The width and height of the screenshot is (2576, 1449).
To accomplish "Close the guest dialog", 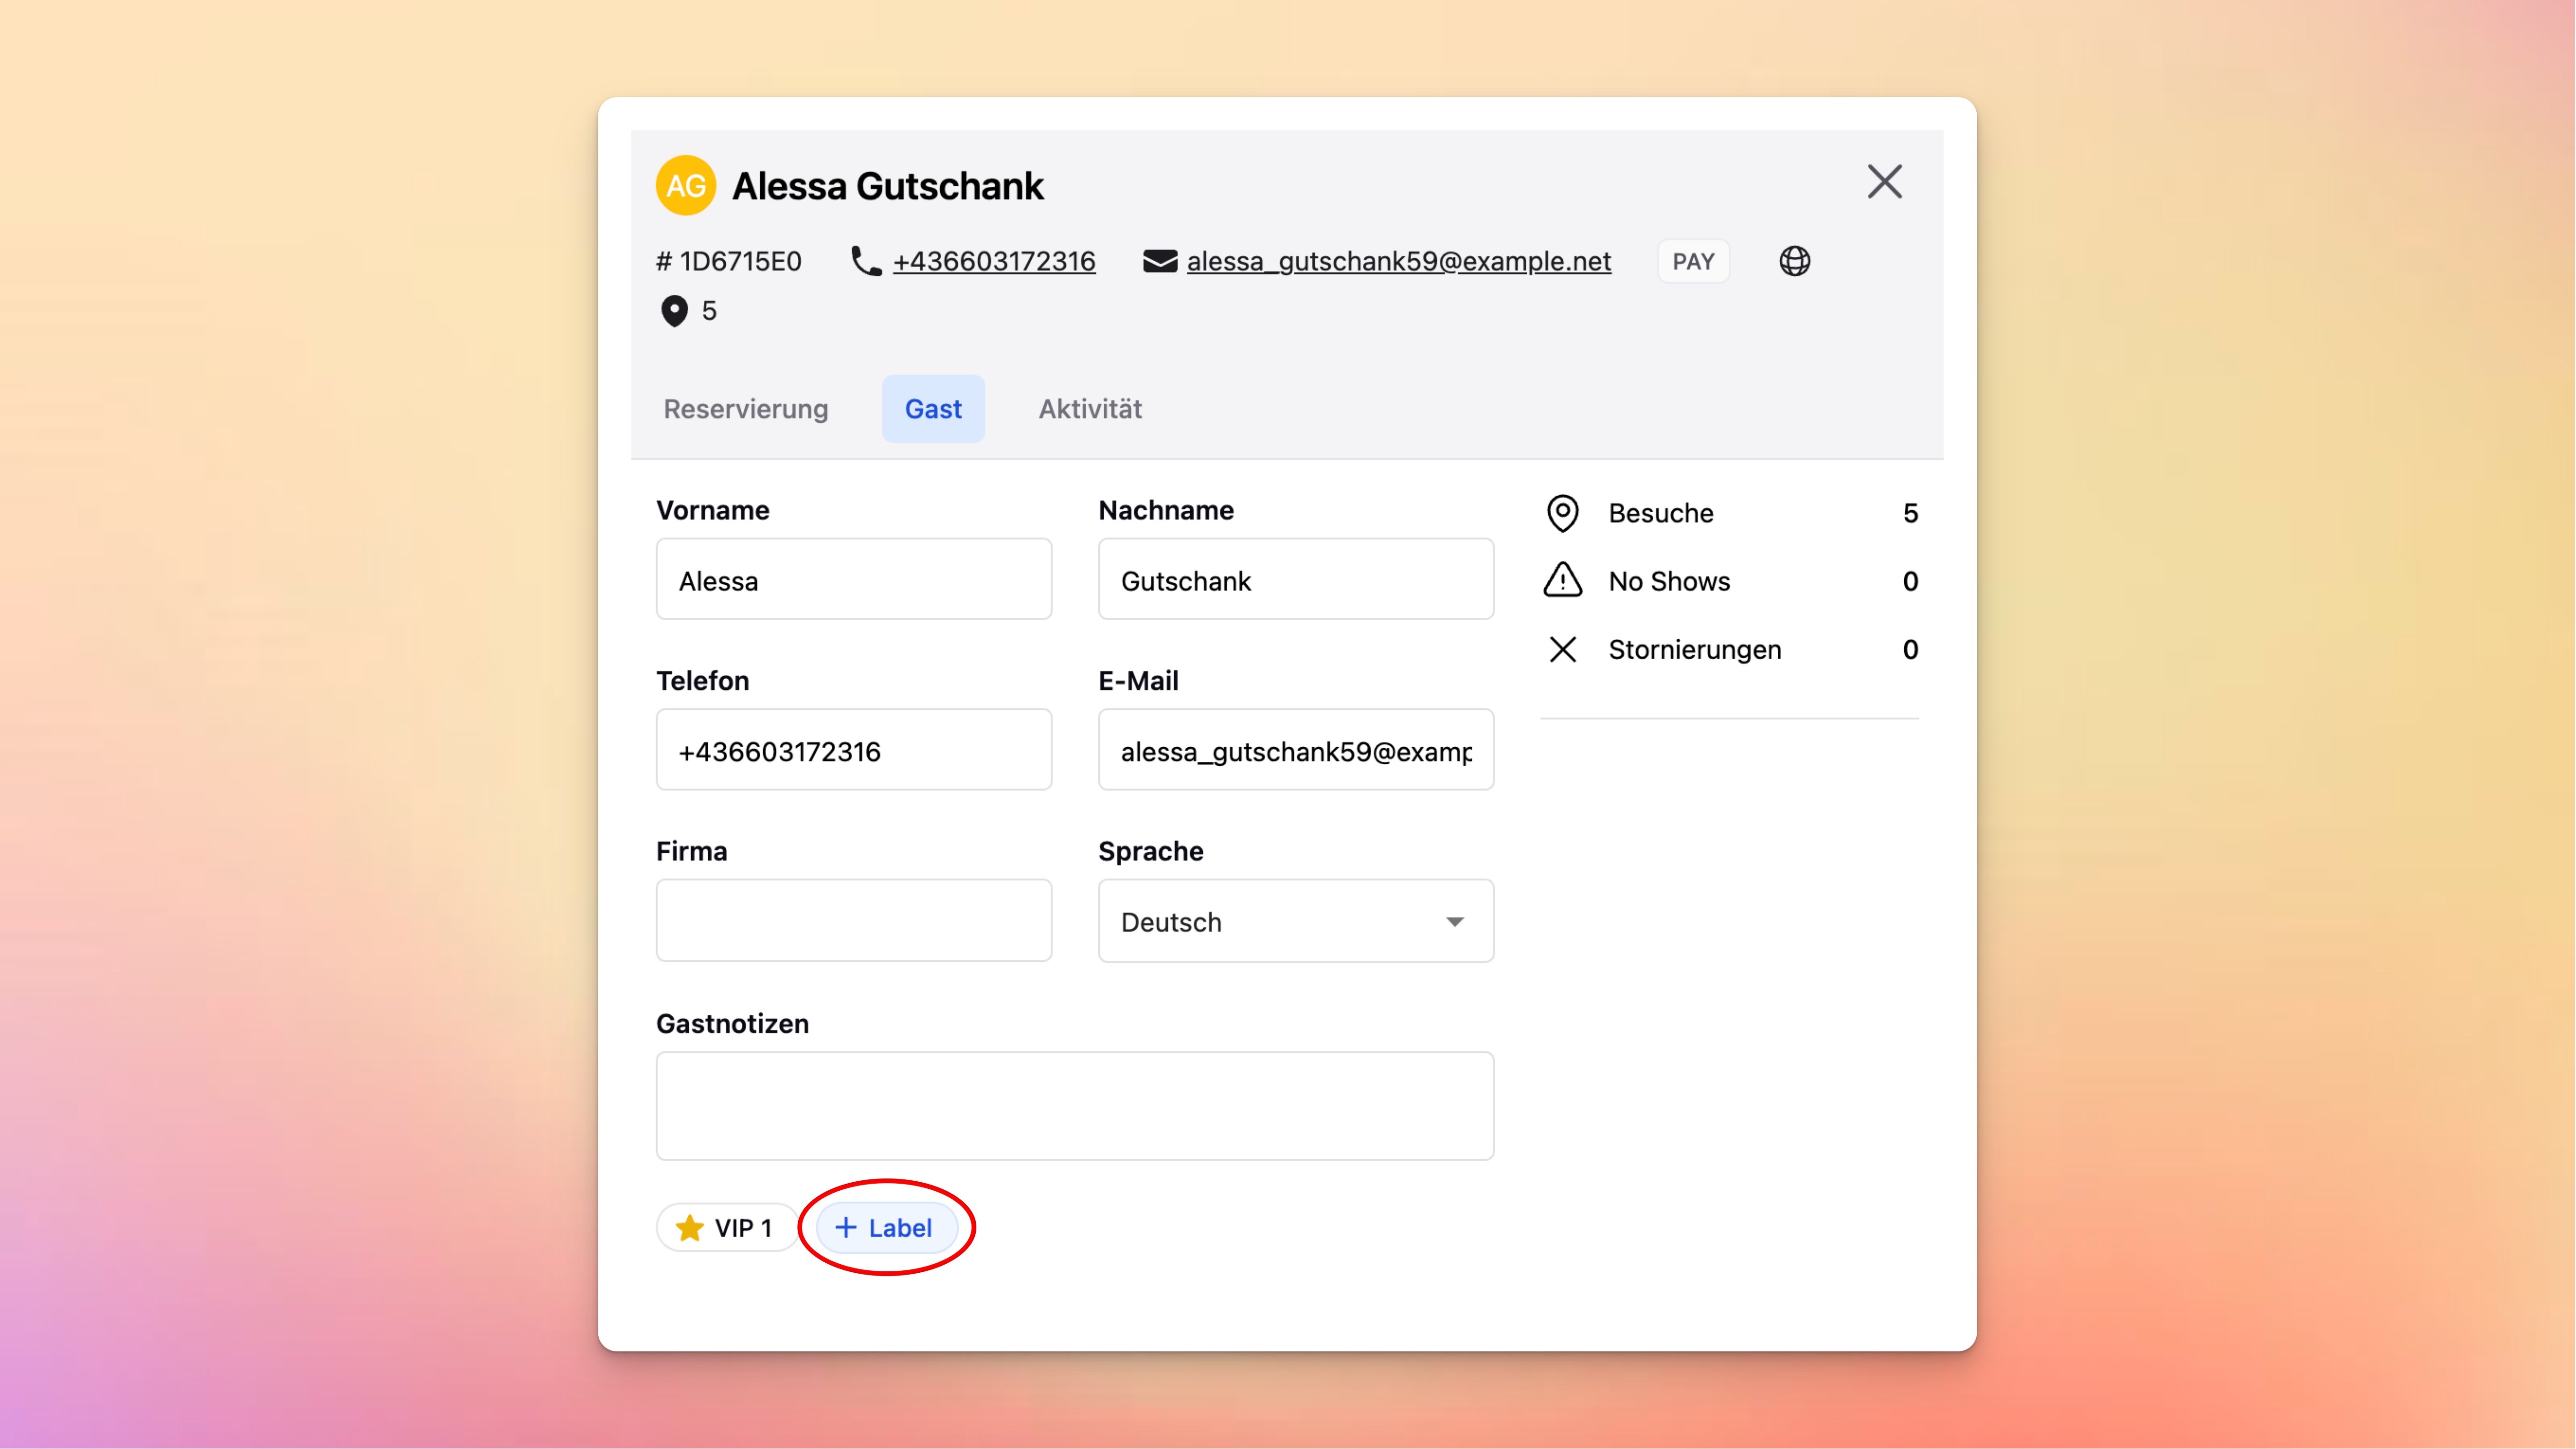I will (x=1884, y=182).
